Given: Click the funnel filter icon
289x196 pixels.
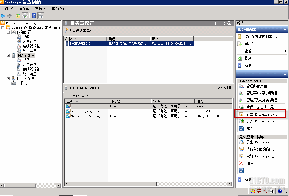Looking at the screenshot, I should 66,30.
